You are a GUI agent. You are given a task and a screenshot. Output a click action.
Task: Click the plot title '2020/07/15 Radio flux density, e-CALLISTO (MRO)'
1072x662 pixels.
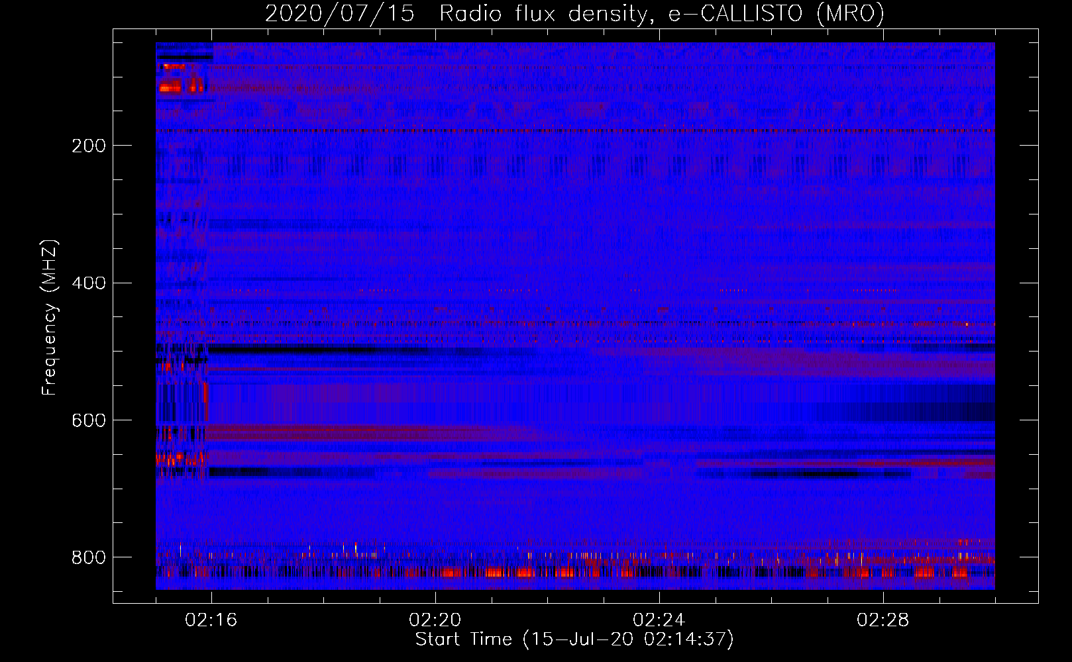point(574,13)
